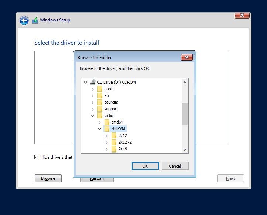Select the 'amd64' folder name
This screenshot has height=215, width=267.
coord(117,122)
